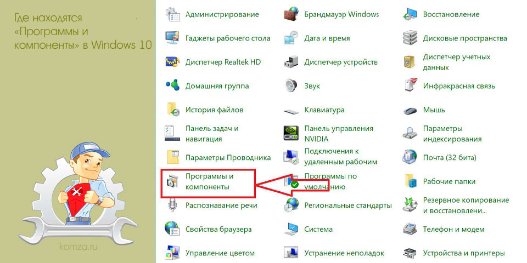Click the Клавиатура text link
The image size is (527, 263).
coord(324,110)
